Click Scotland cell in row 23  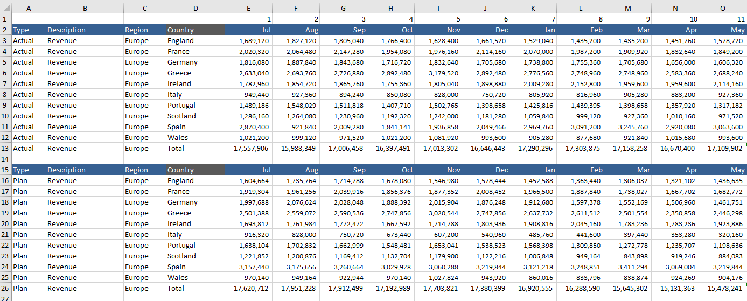coord(196,256)
